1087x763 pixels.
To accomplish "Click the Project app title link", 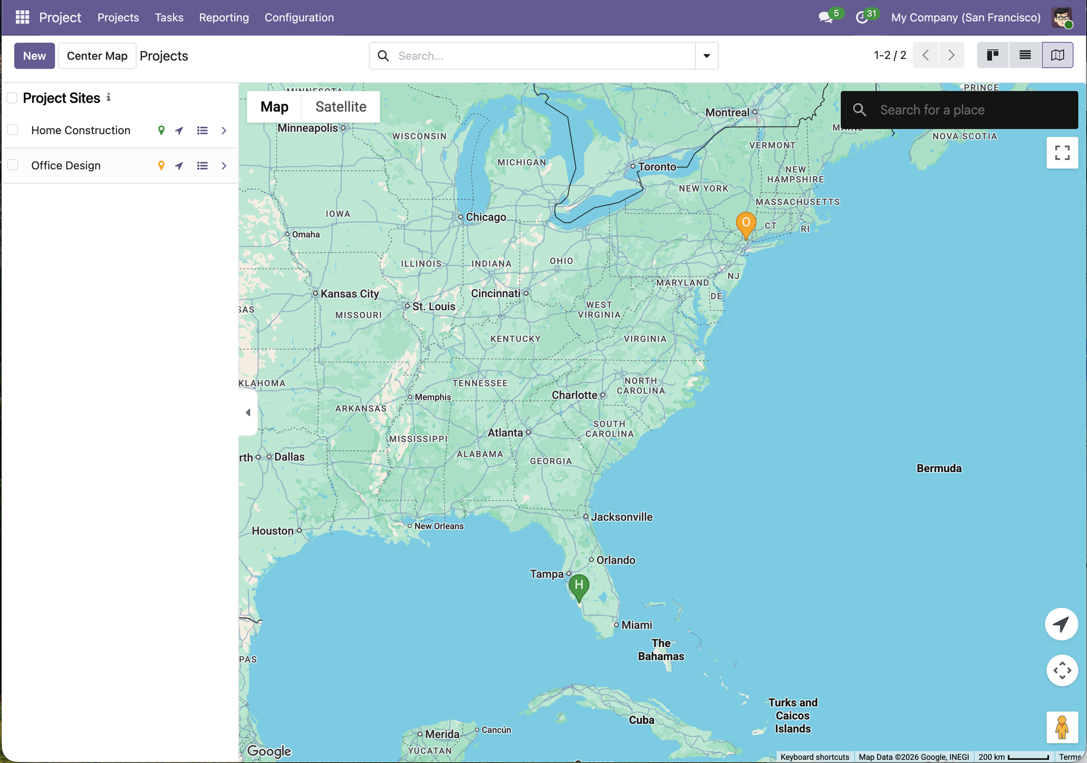I will click(x=60, y=18).
